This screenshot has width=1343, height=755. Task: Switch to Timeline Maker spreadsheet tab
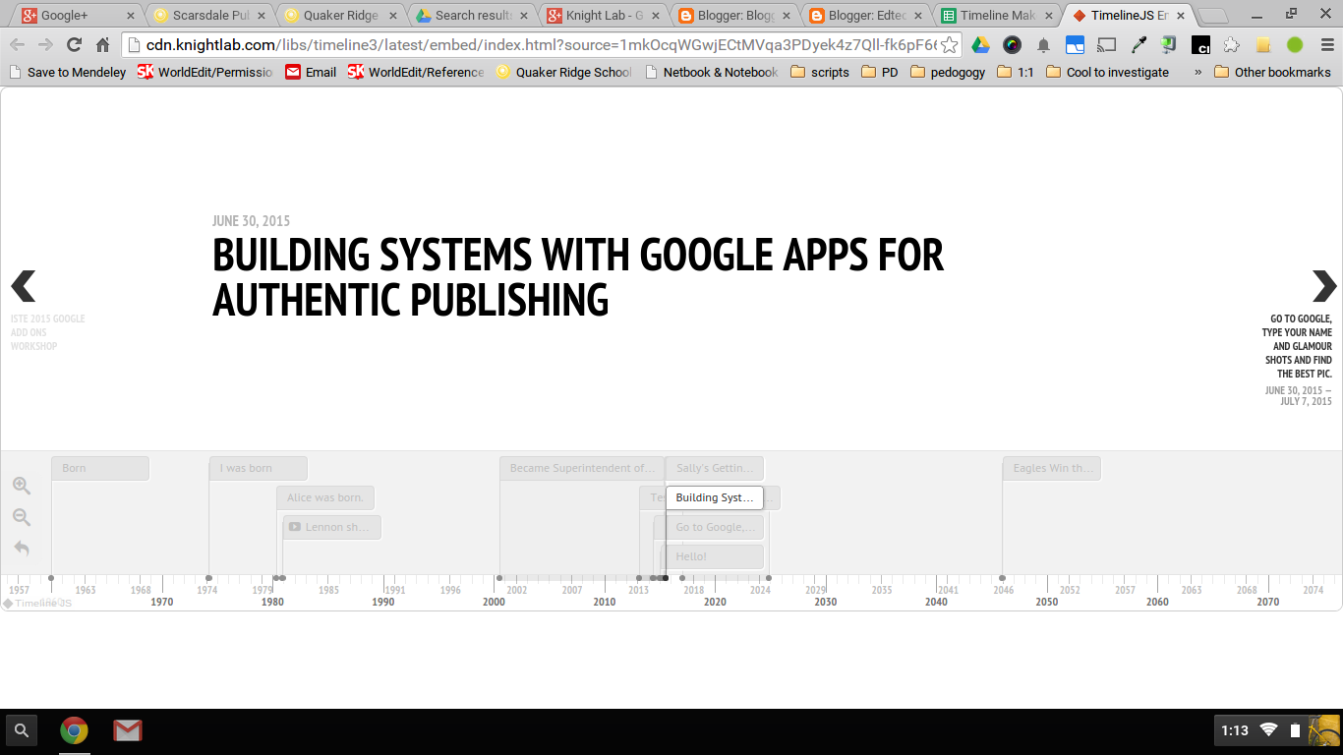(995, 16)
